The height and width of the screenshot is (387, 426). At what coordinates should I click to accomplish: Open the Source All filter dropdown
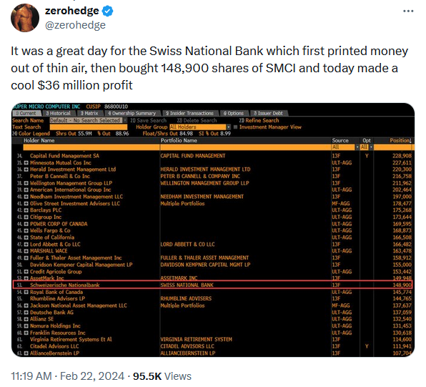(x=345, y=147)
